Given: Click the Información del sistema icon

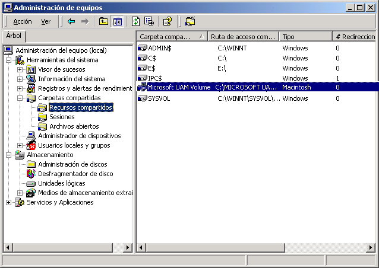Looking at the screenshot, I should pyautogui.click(x=31, y=79).
